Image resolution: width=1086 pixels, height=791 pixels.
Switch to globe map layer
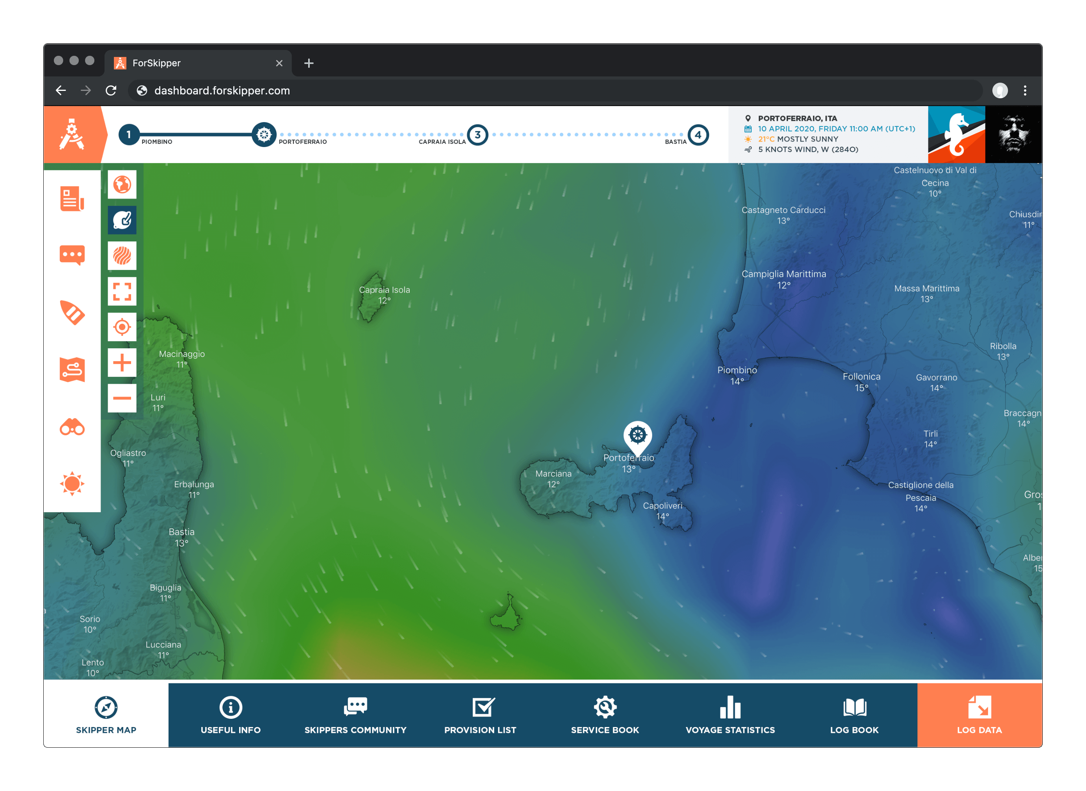[x=122, y=184]
